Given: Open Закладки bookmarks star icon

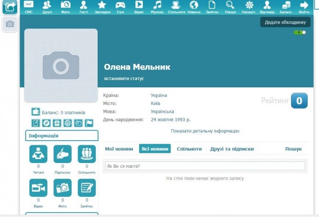Looking at the screenshot, I should click(102, 7).
